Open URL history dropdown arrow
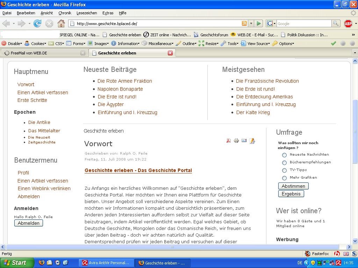The height and width of the screenshot is (268, 358). click(x=251, y=23)
